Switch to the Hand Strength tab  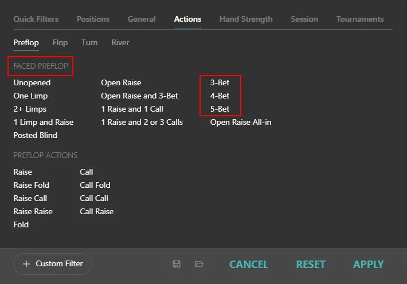(x=246, y=19)
